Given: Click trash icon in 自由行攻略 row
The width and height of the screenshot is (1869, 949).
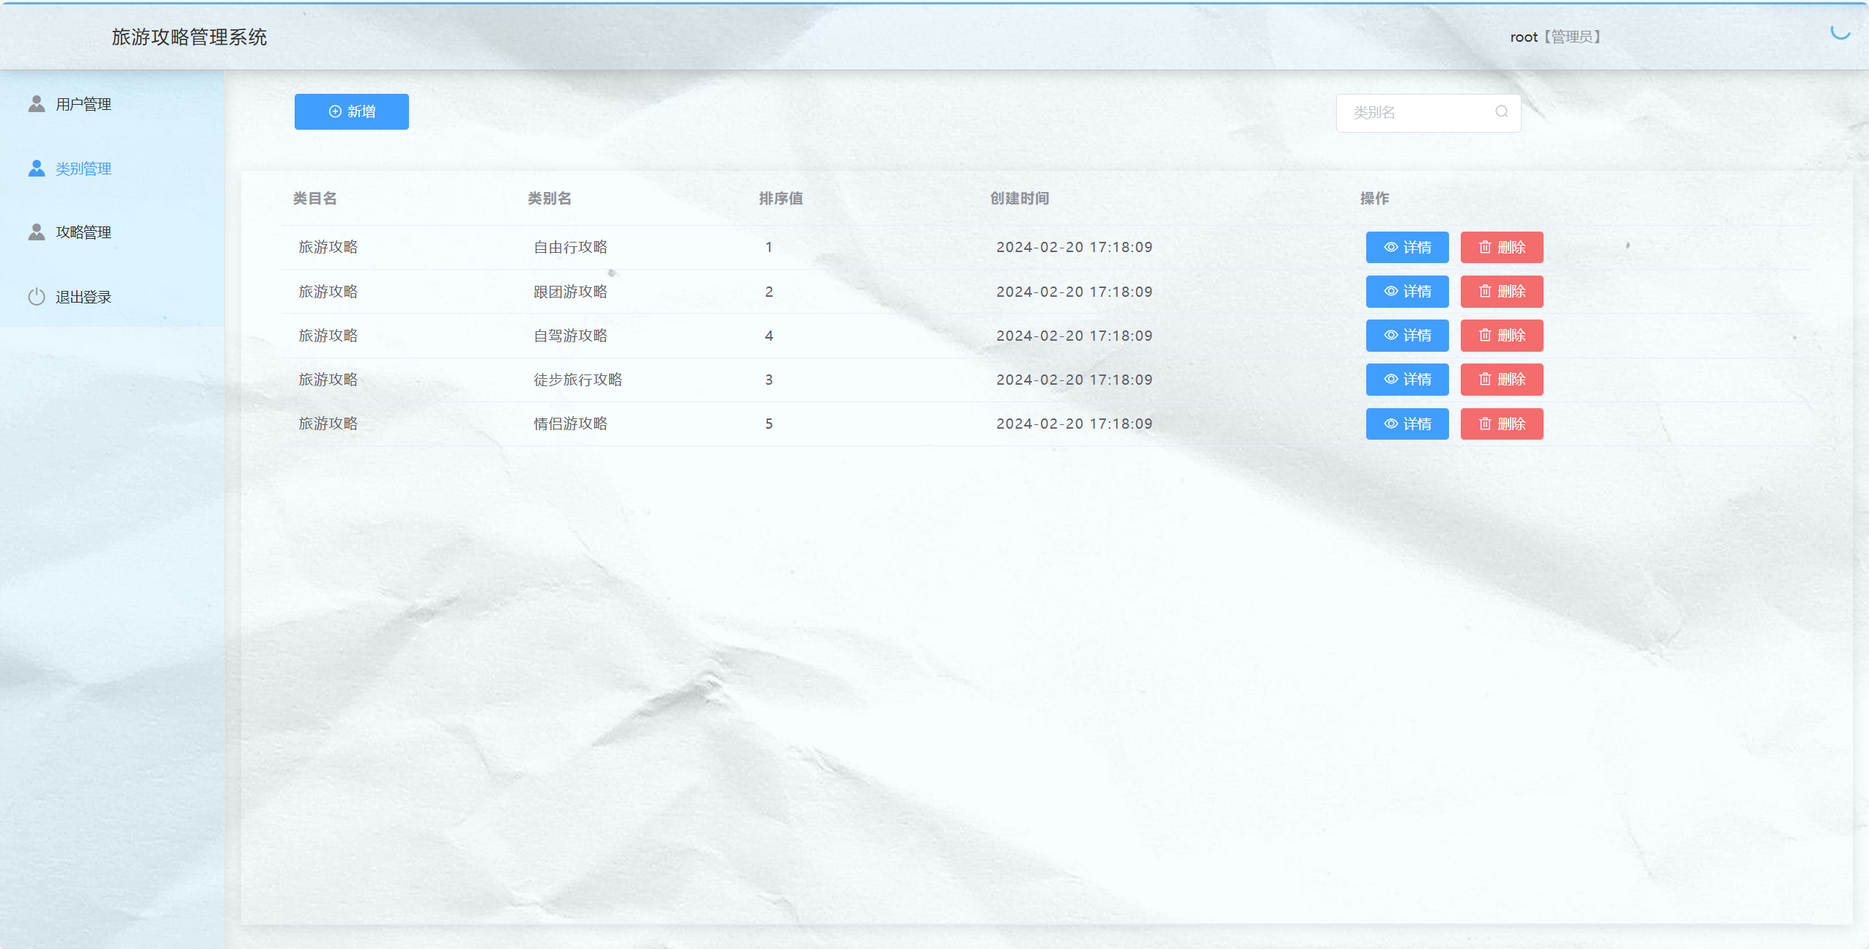Looking at the screenshot, I should [1485, 247].
